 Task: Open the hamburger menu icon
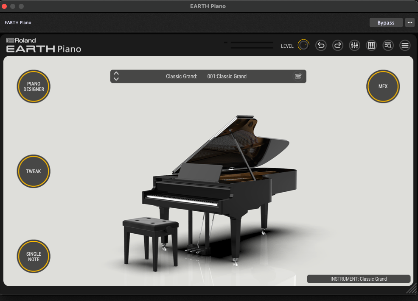[405, 46]
